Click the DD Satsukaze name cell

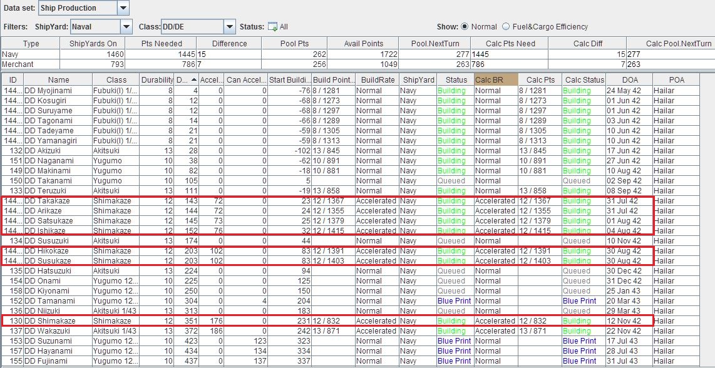(x=58, y=221)
